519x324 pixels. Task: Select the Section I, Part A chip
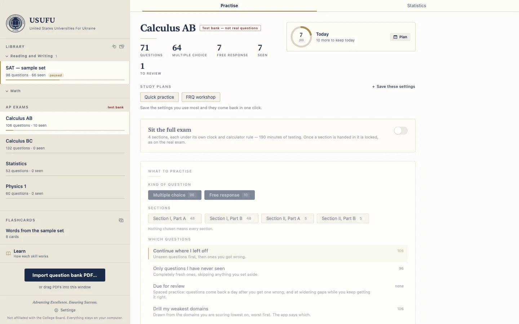coord(175,219)
